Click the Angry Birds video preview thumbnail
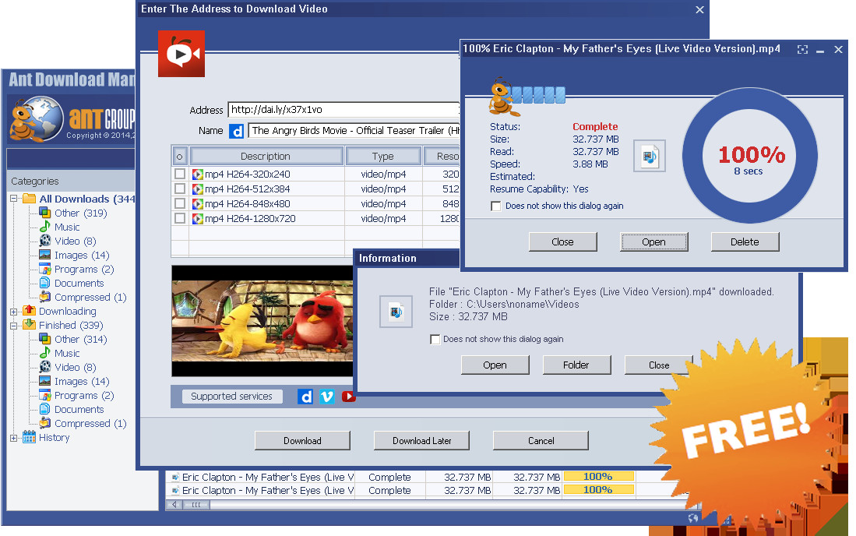 point(262,321)
